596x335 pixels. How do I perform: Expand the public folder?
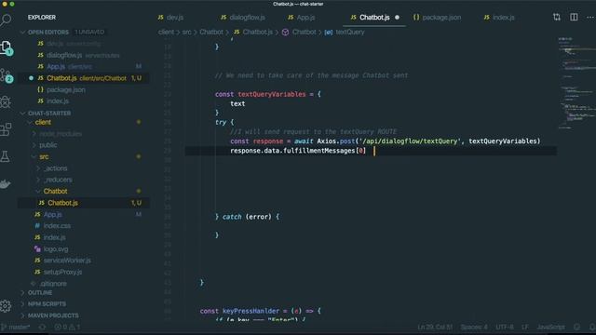[x=47, y=145]
